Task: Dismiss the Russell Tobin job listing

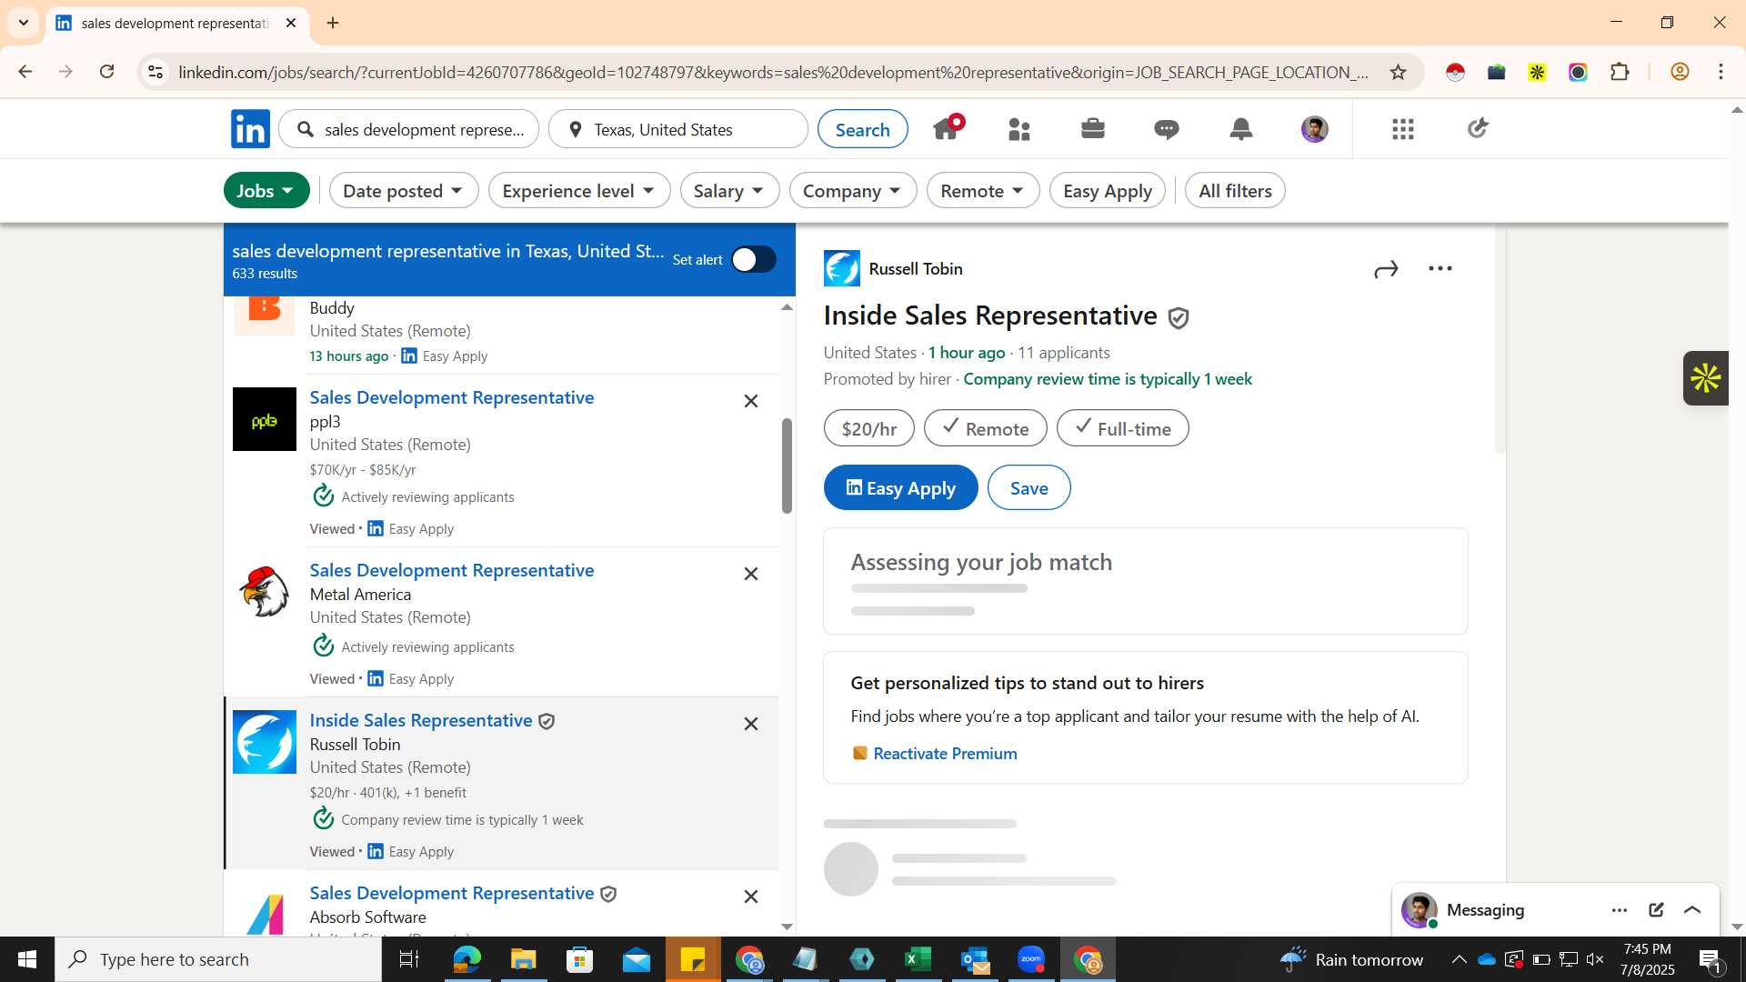Action: click(x=751, y=724)
